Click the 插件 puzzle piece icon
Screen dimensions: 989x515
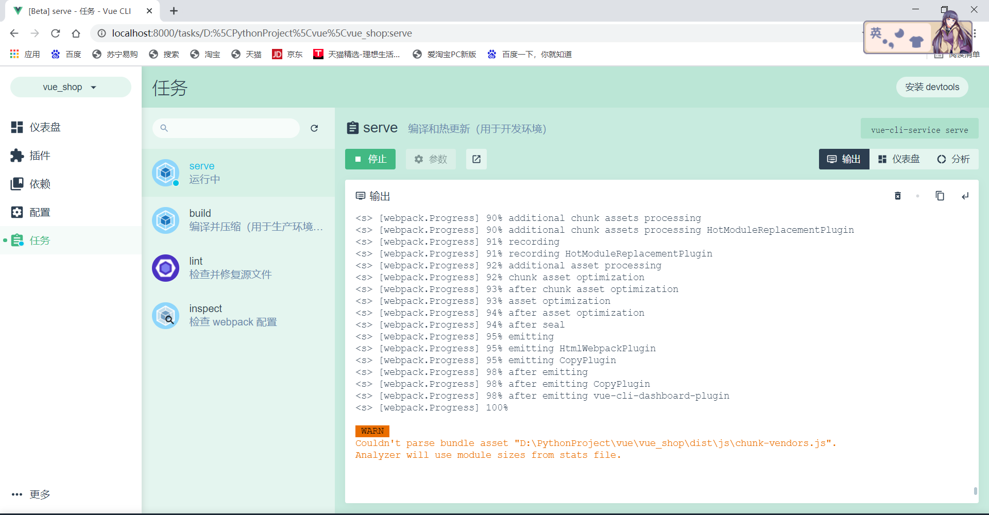(x=17, y=156)
